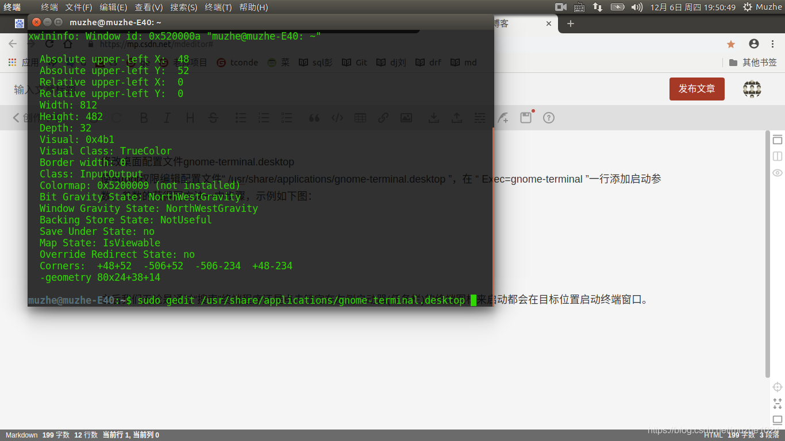Toggle preview visibility with the eye icon
The height and width of the screenshot is (441, 785).
click(x=778, y=173)
